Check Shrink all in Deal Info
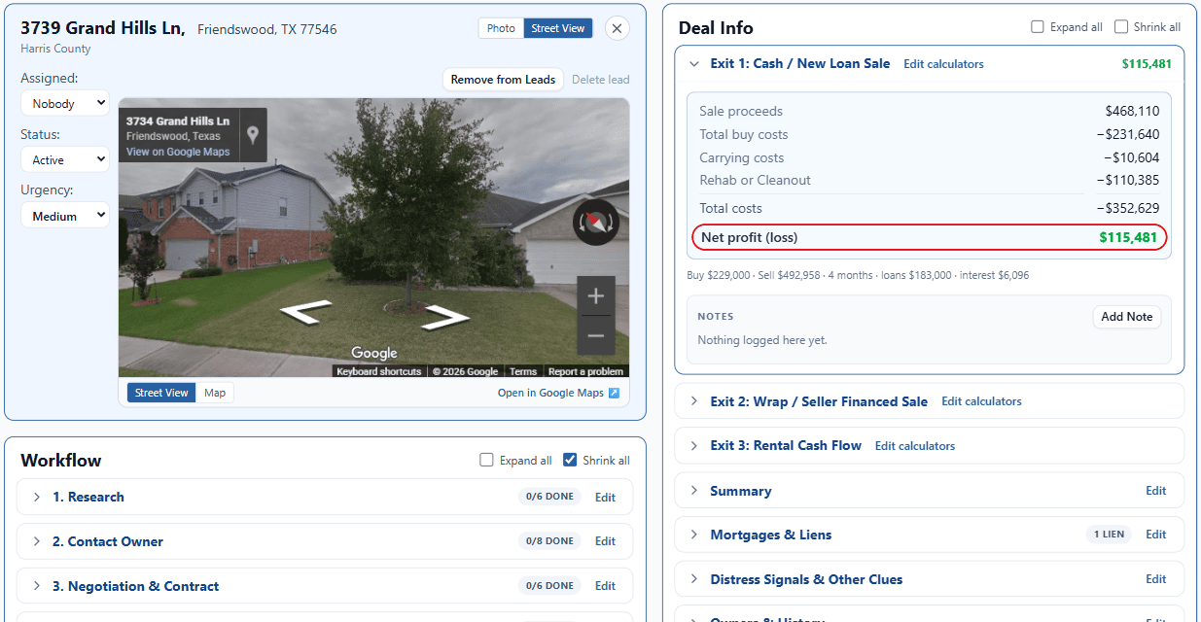 [1121, 27]
